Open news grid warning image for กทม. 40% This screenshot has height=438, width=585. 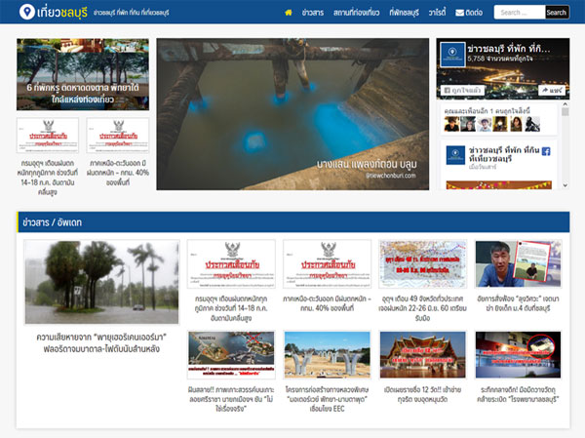[328, 264]
